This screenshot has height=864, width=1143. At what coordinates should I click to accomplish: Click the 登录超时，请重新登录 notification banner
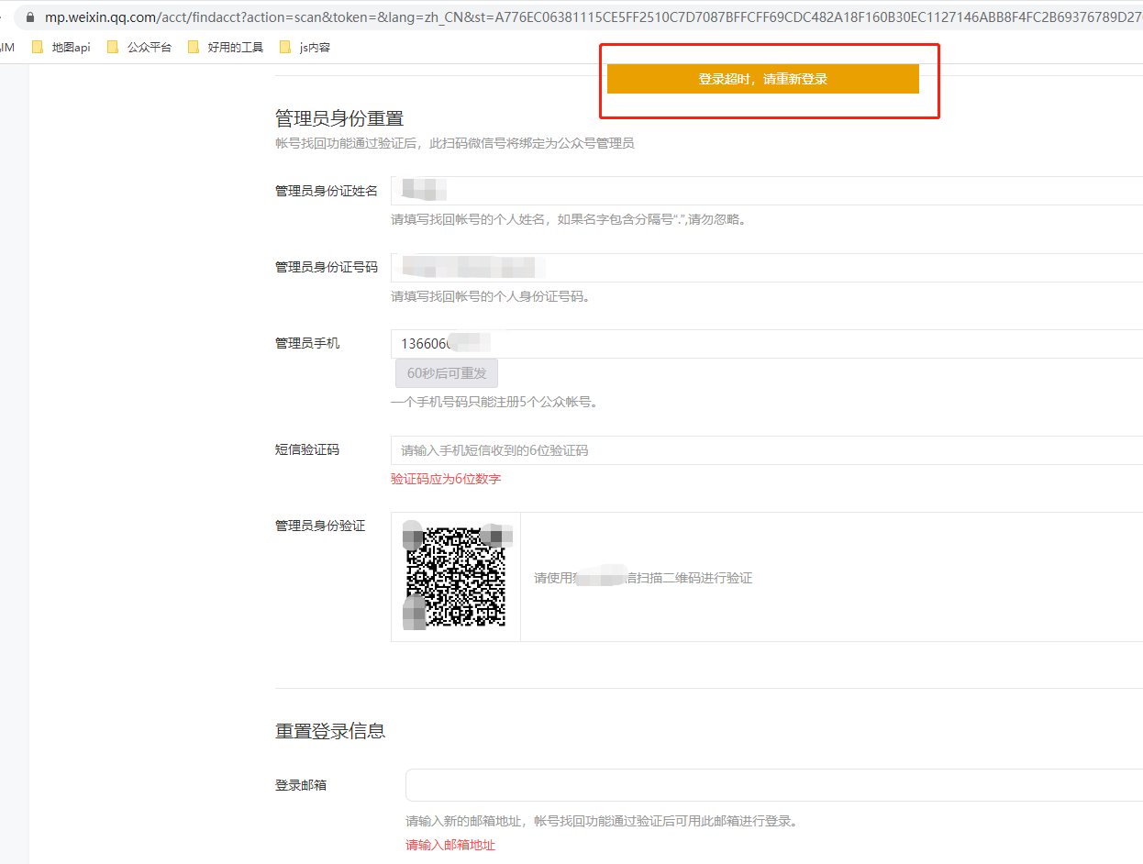point(763,79)
